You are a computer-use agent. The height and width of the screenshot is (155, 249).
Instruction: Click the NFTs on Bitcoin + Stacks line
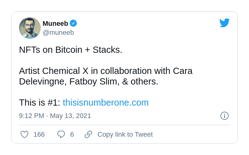71,50
